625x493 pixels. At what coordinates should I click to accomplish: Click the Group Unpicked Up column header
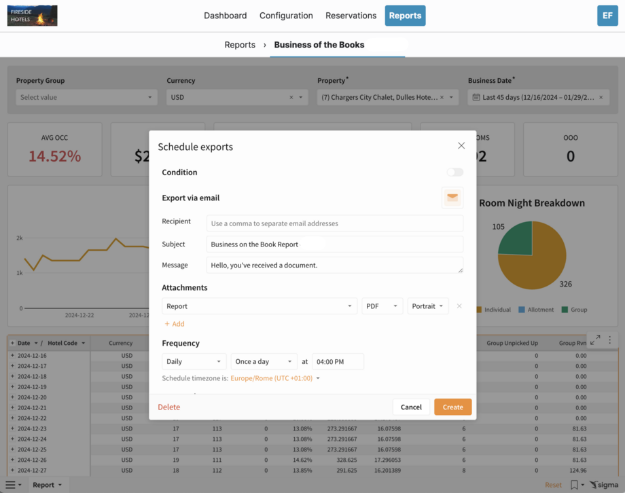point(512,343)
